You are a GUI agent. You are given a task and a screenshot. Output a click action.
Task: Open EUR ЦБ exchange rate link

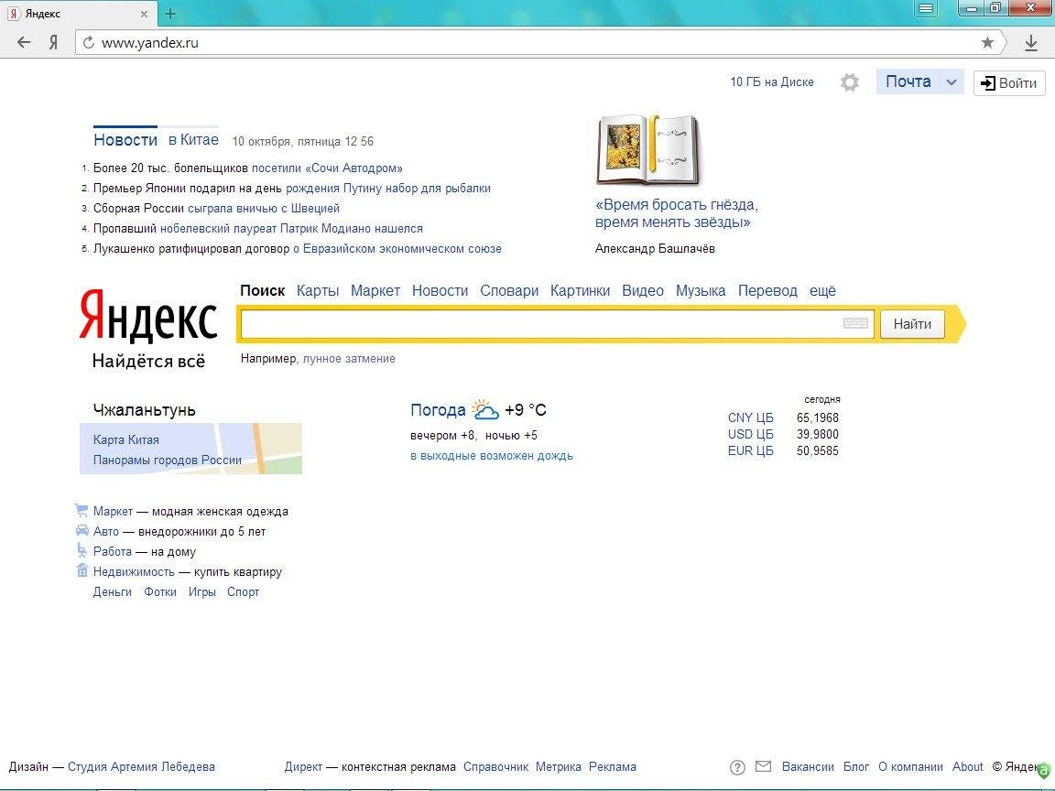click(750, 450)
